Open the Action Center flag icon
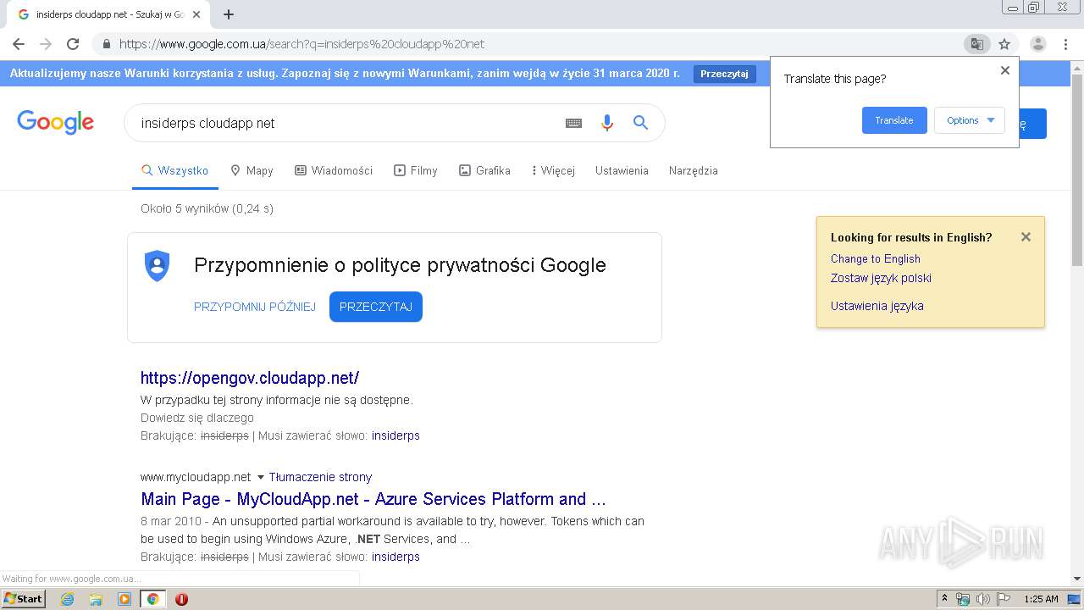Screen dimensions: 1084x610 point(1004,599)
